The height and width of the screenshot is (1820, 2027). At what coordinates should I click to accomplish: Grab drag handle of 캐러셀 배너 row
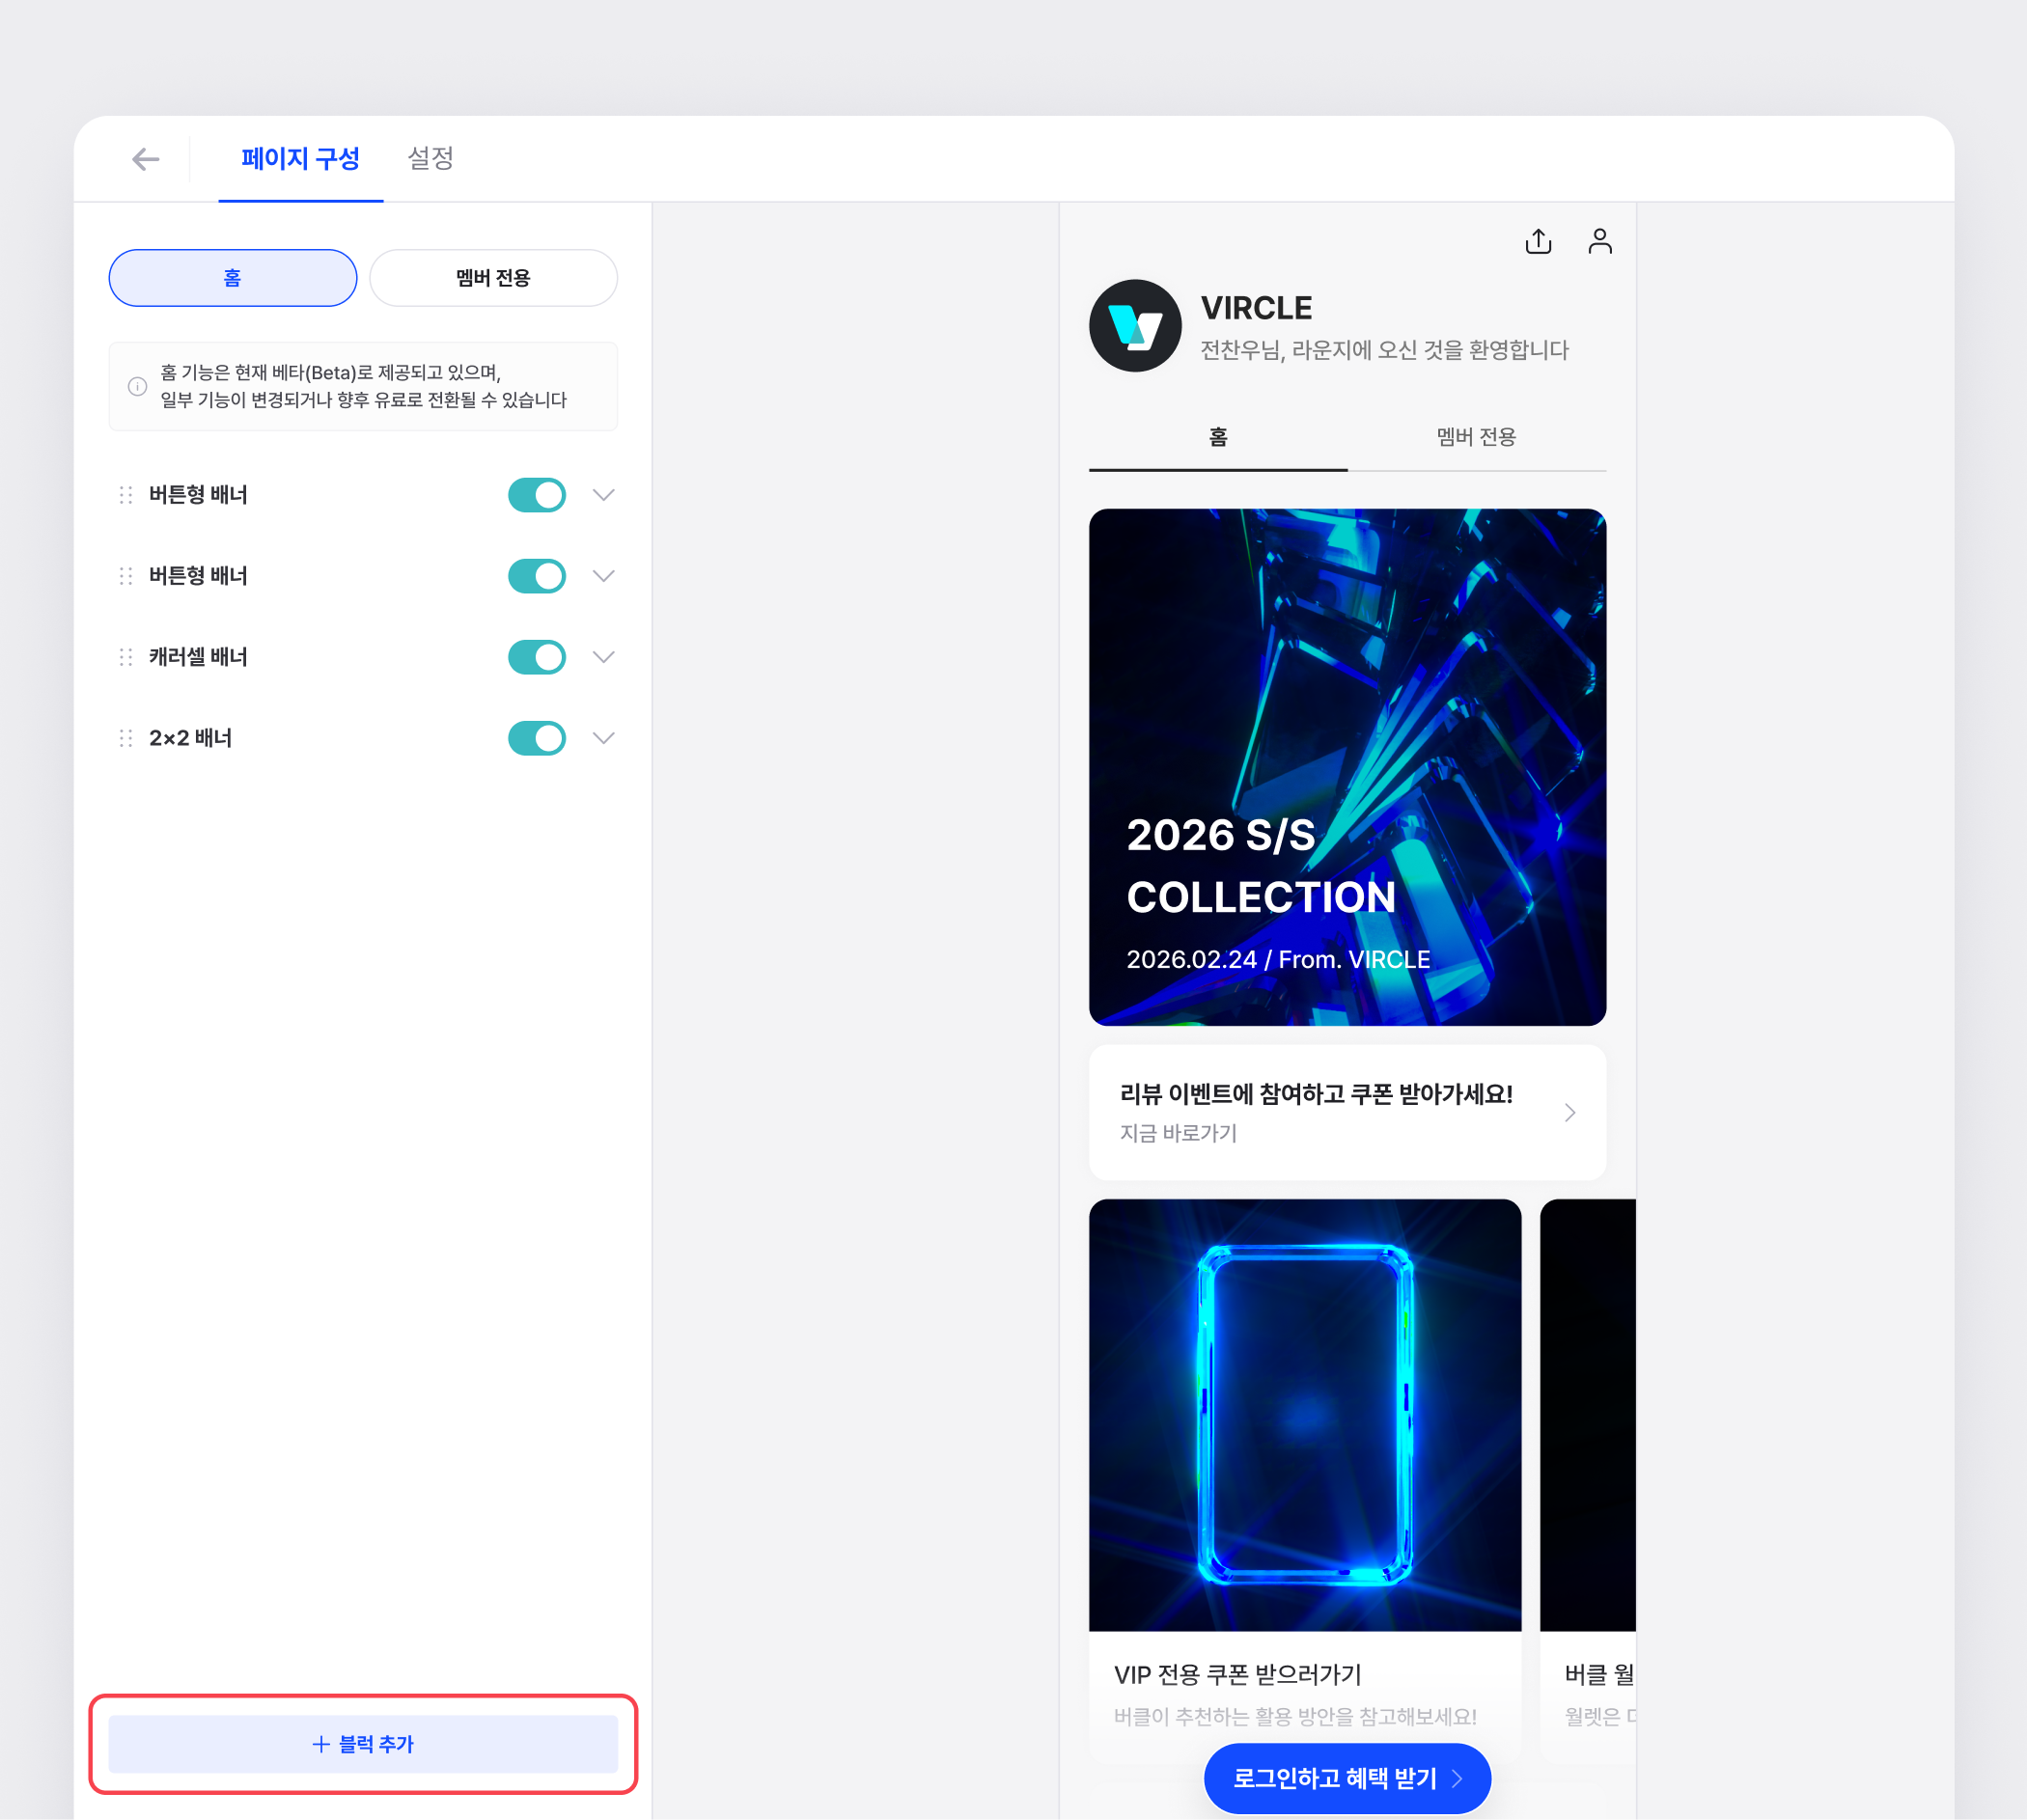(126, 657)
